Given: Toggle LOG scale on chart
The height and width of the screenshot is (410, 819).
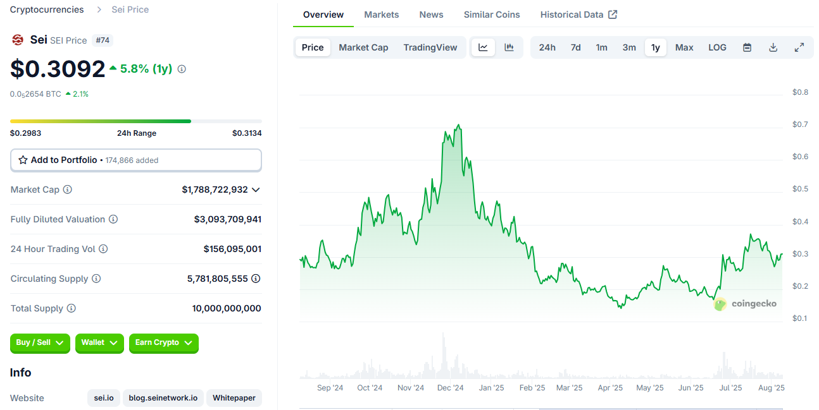Looking at the screenshot, I should (x=717, y=47).
